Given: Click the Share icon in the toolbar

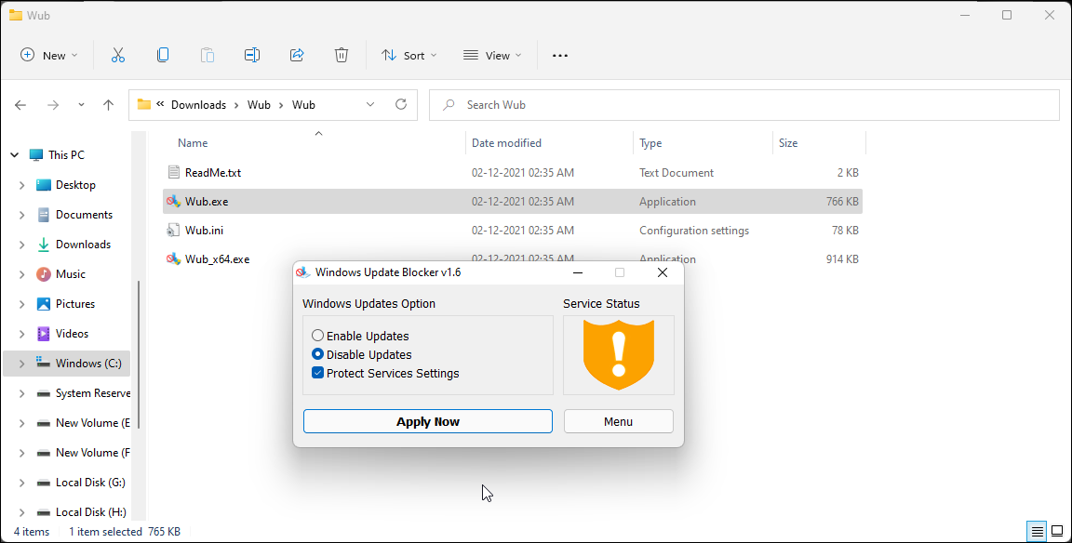Looking at the screenshot, I should 297,55.
